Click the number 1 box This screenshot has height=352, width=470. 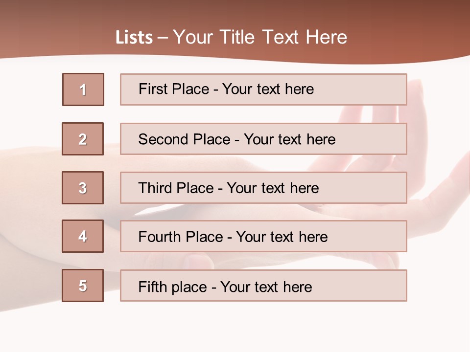[x=83, y=89]
